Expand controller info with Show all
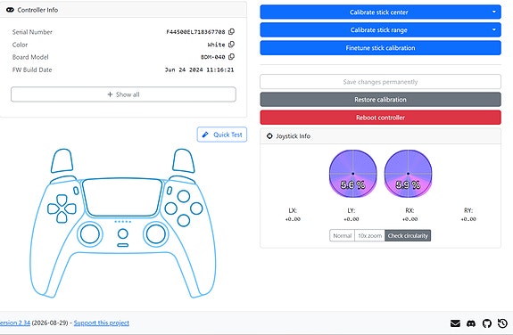This screenshot has height=335, width=513. click(123, 94)
